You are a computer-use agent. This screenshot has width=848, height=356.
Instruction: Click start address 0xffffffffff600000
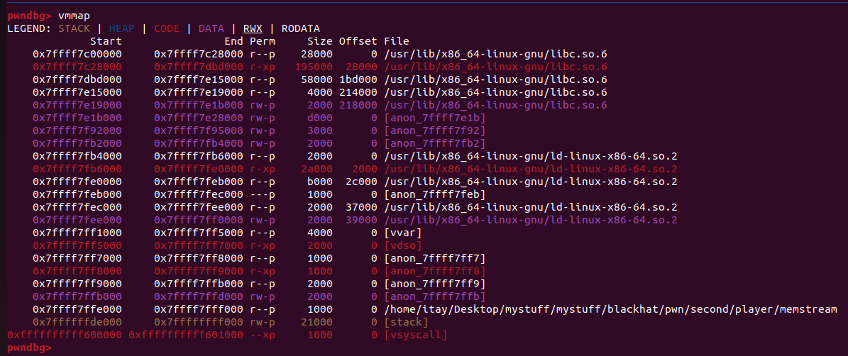(x=65, y=335)
